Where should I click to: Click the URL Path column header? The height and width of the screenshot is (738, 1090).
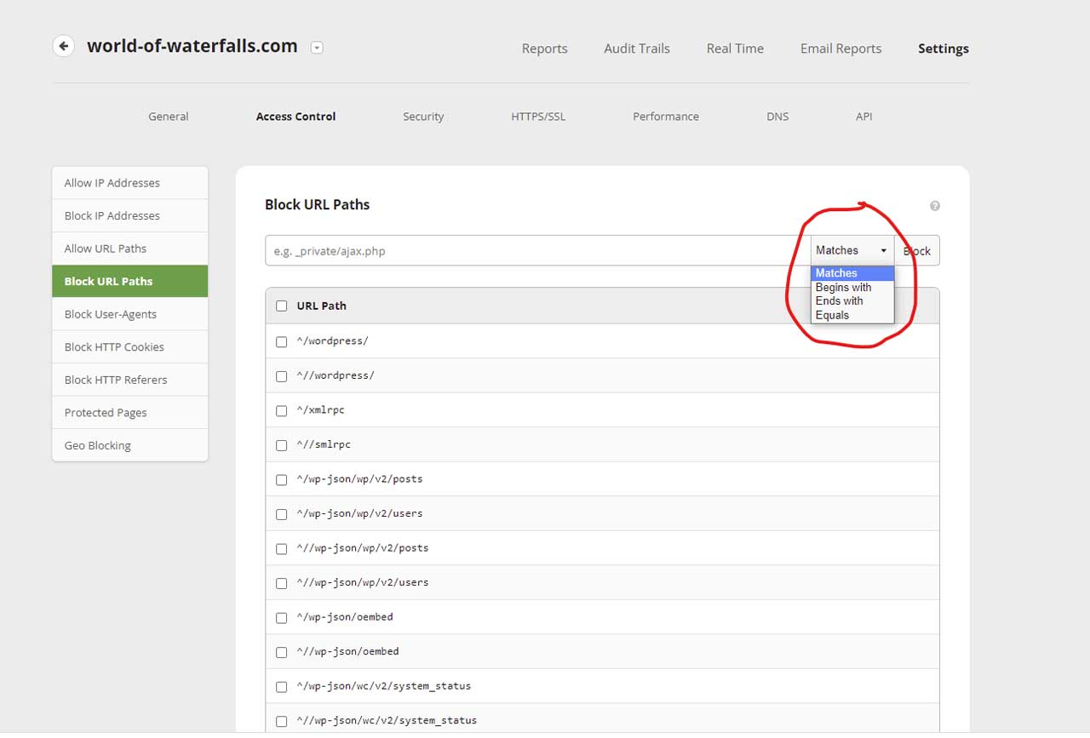(321, 306)
